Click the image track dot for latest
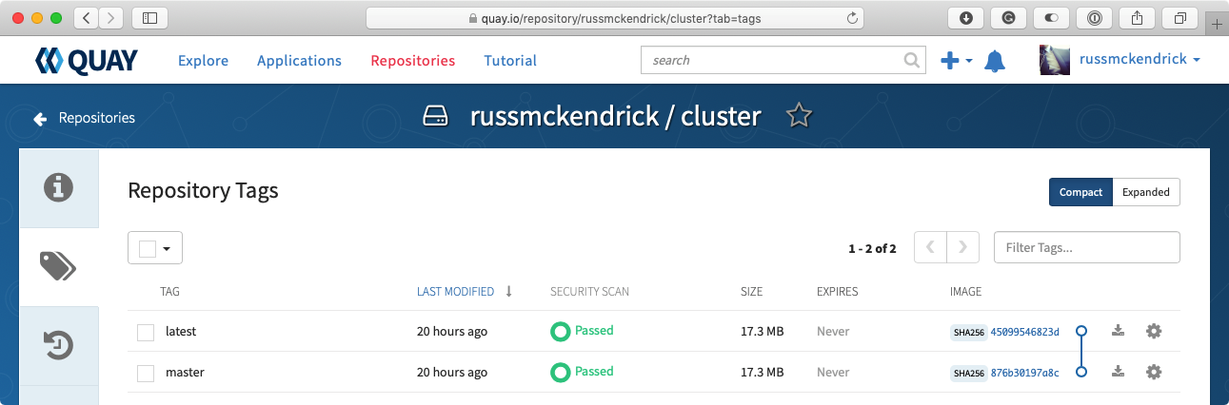The width and height of the screenshot is (1229, 405). (x=1080, y=331)
